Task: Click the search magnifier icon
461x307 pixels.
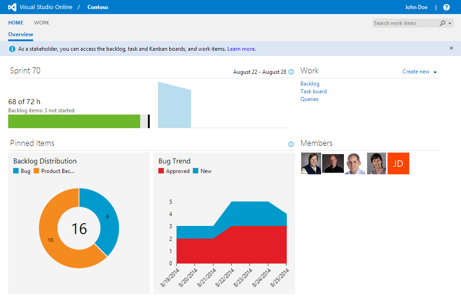Action: (x=442, y=23)
